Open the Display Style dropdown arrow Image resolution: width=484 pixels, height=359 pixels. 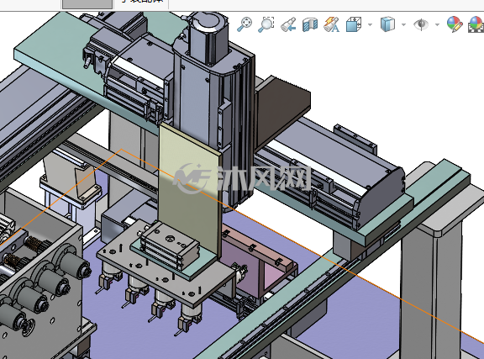[x=403, y=24]
